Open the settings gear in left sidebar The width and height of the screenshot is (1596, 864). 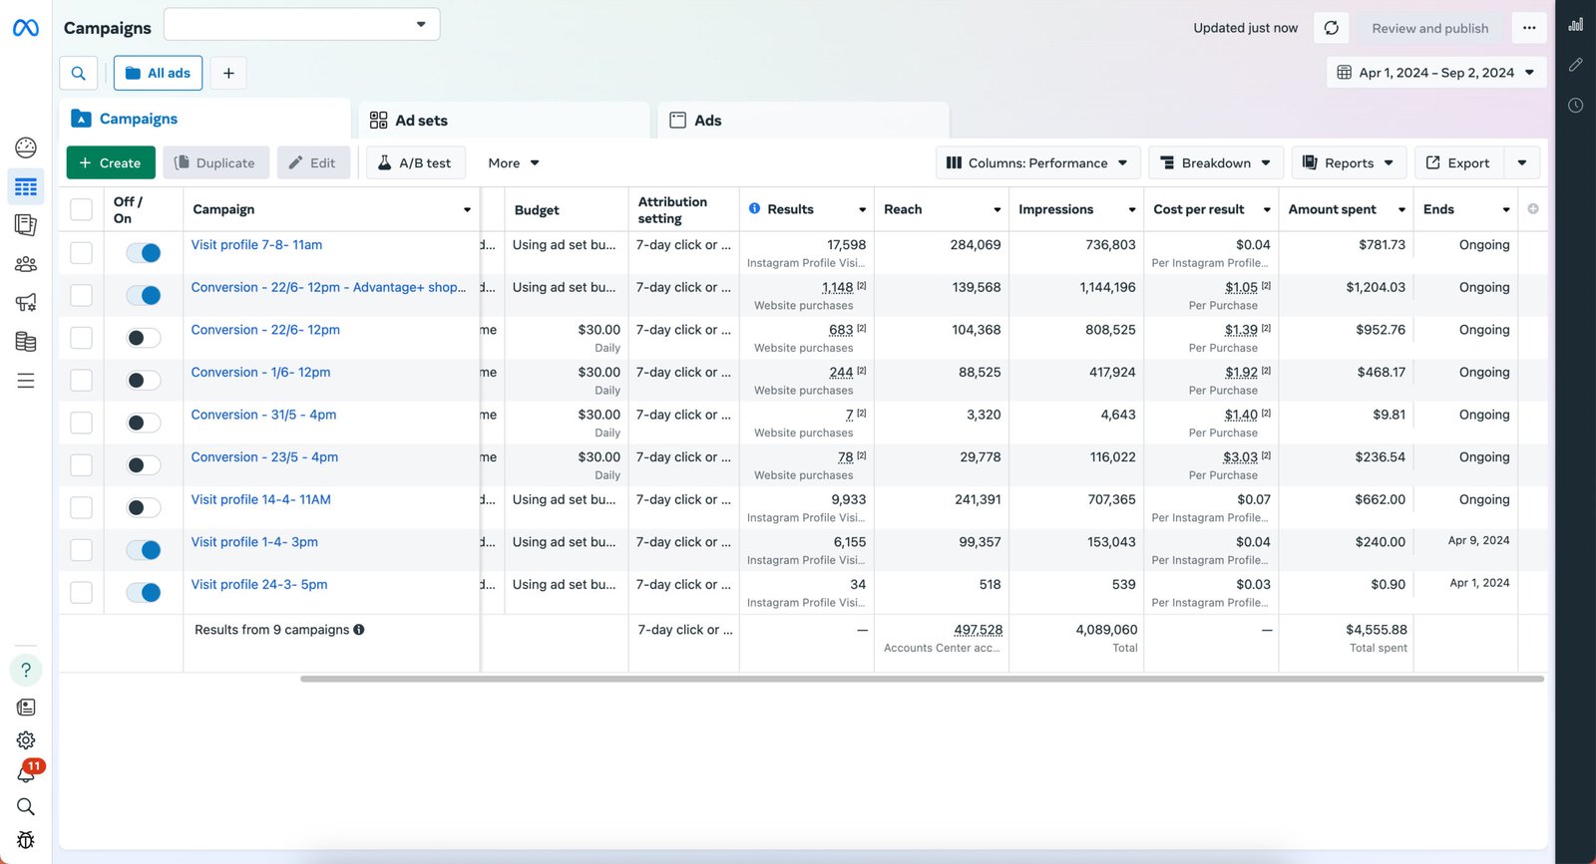point(26,740)
